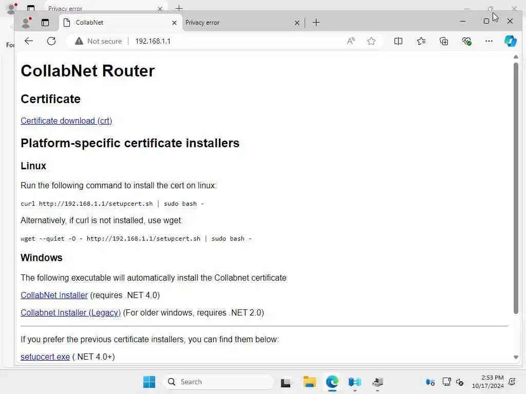Open the computer-and-tools taskbar app icon

tap(378, 382)
